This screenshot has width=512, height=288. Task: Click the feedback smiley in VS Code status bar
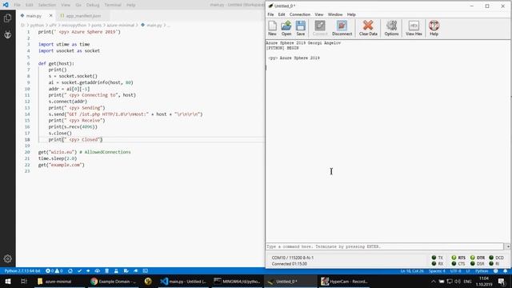pyautogui.click(x=496, y=271)
